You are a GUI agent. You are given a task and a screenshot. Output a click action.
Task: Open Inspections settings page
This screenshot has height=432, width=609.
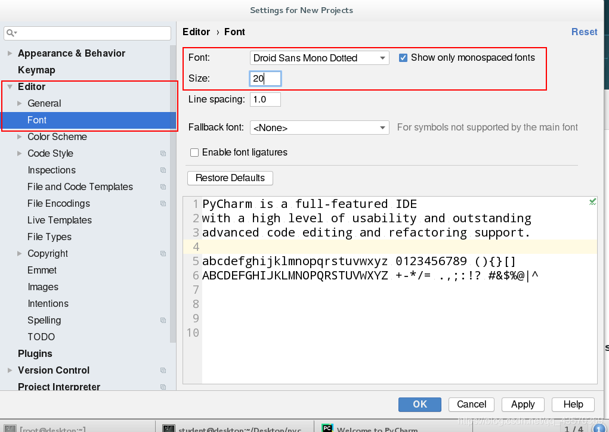[52, 170]
